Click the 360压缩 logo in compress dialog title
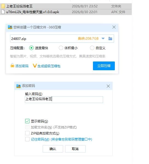Screen dimensions: 149x164 (x=10, y=27)
